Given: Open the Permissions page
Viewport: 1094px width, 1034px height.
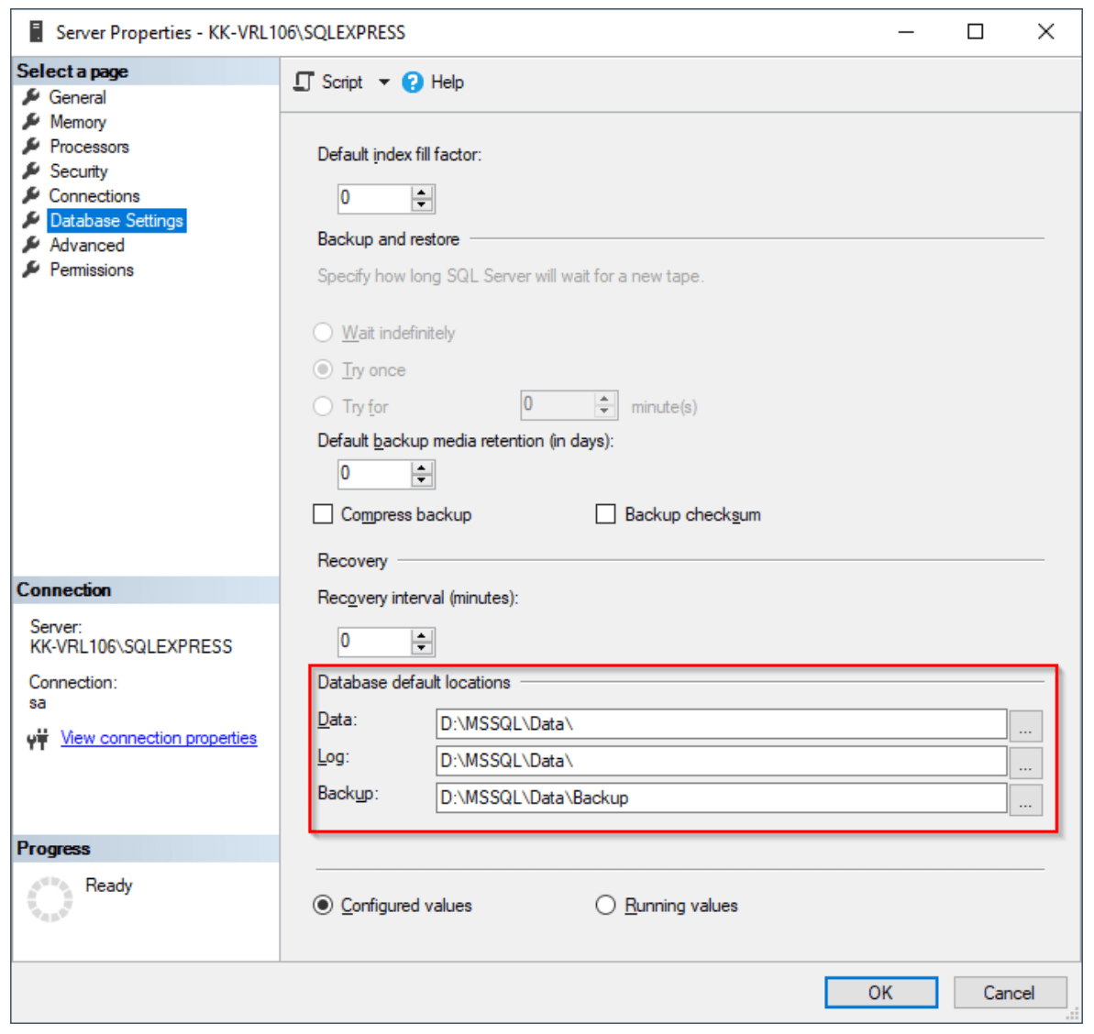Looking at the screenshot, I should tap(92, 269).
